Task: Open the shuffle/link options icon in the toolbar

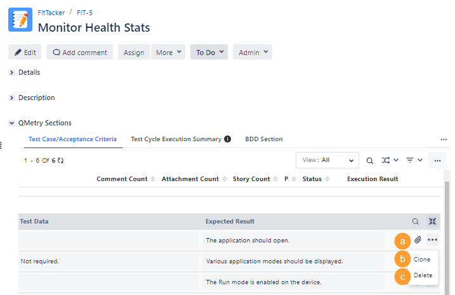Action: click(390, 161)
